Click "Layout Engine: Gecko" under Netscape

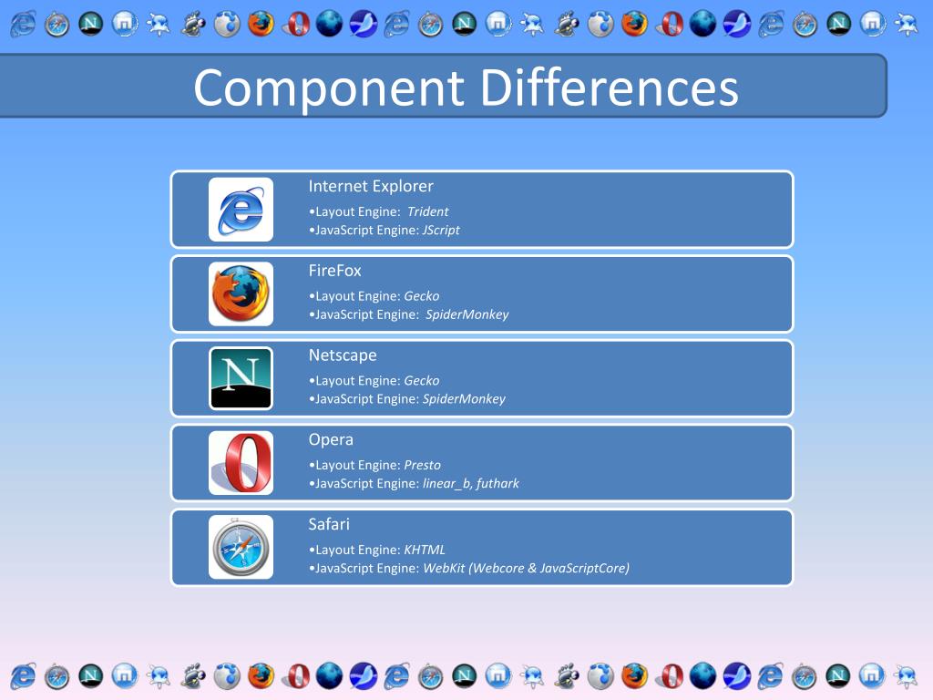(x=374, y=381)
